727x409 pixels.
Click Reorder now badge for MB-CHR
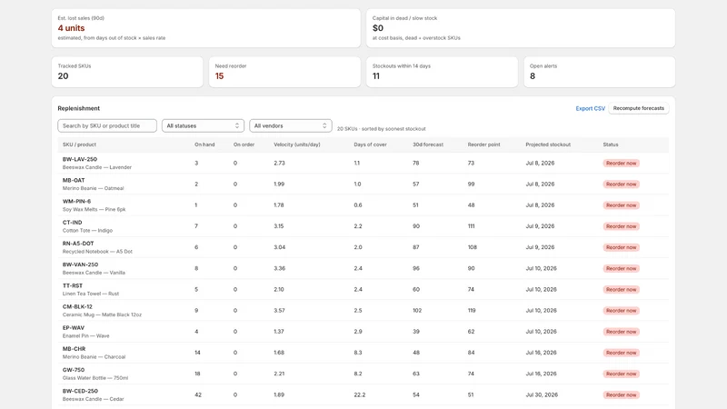tap(622, 353)
